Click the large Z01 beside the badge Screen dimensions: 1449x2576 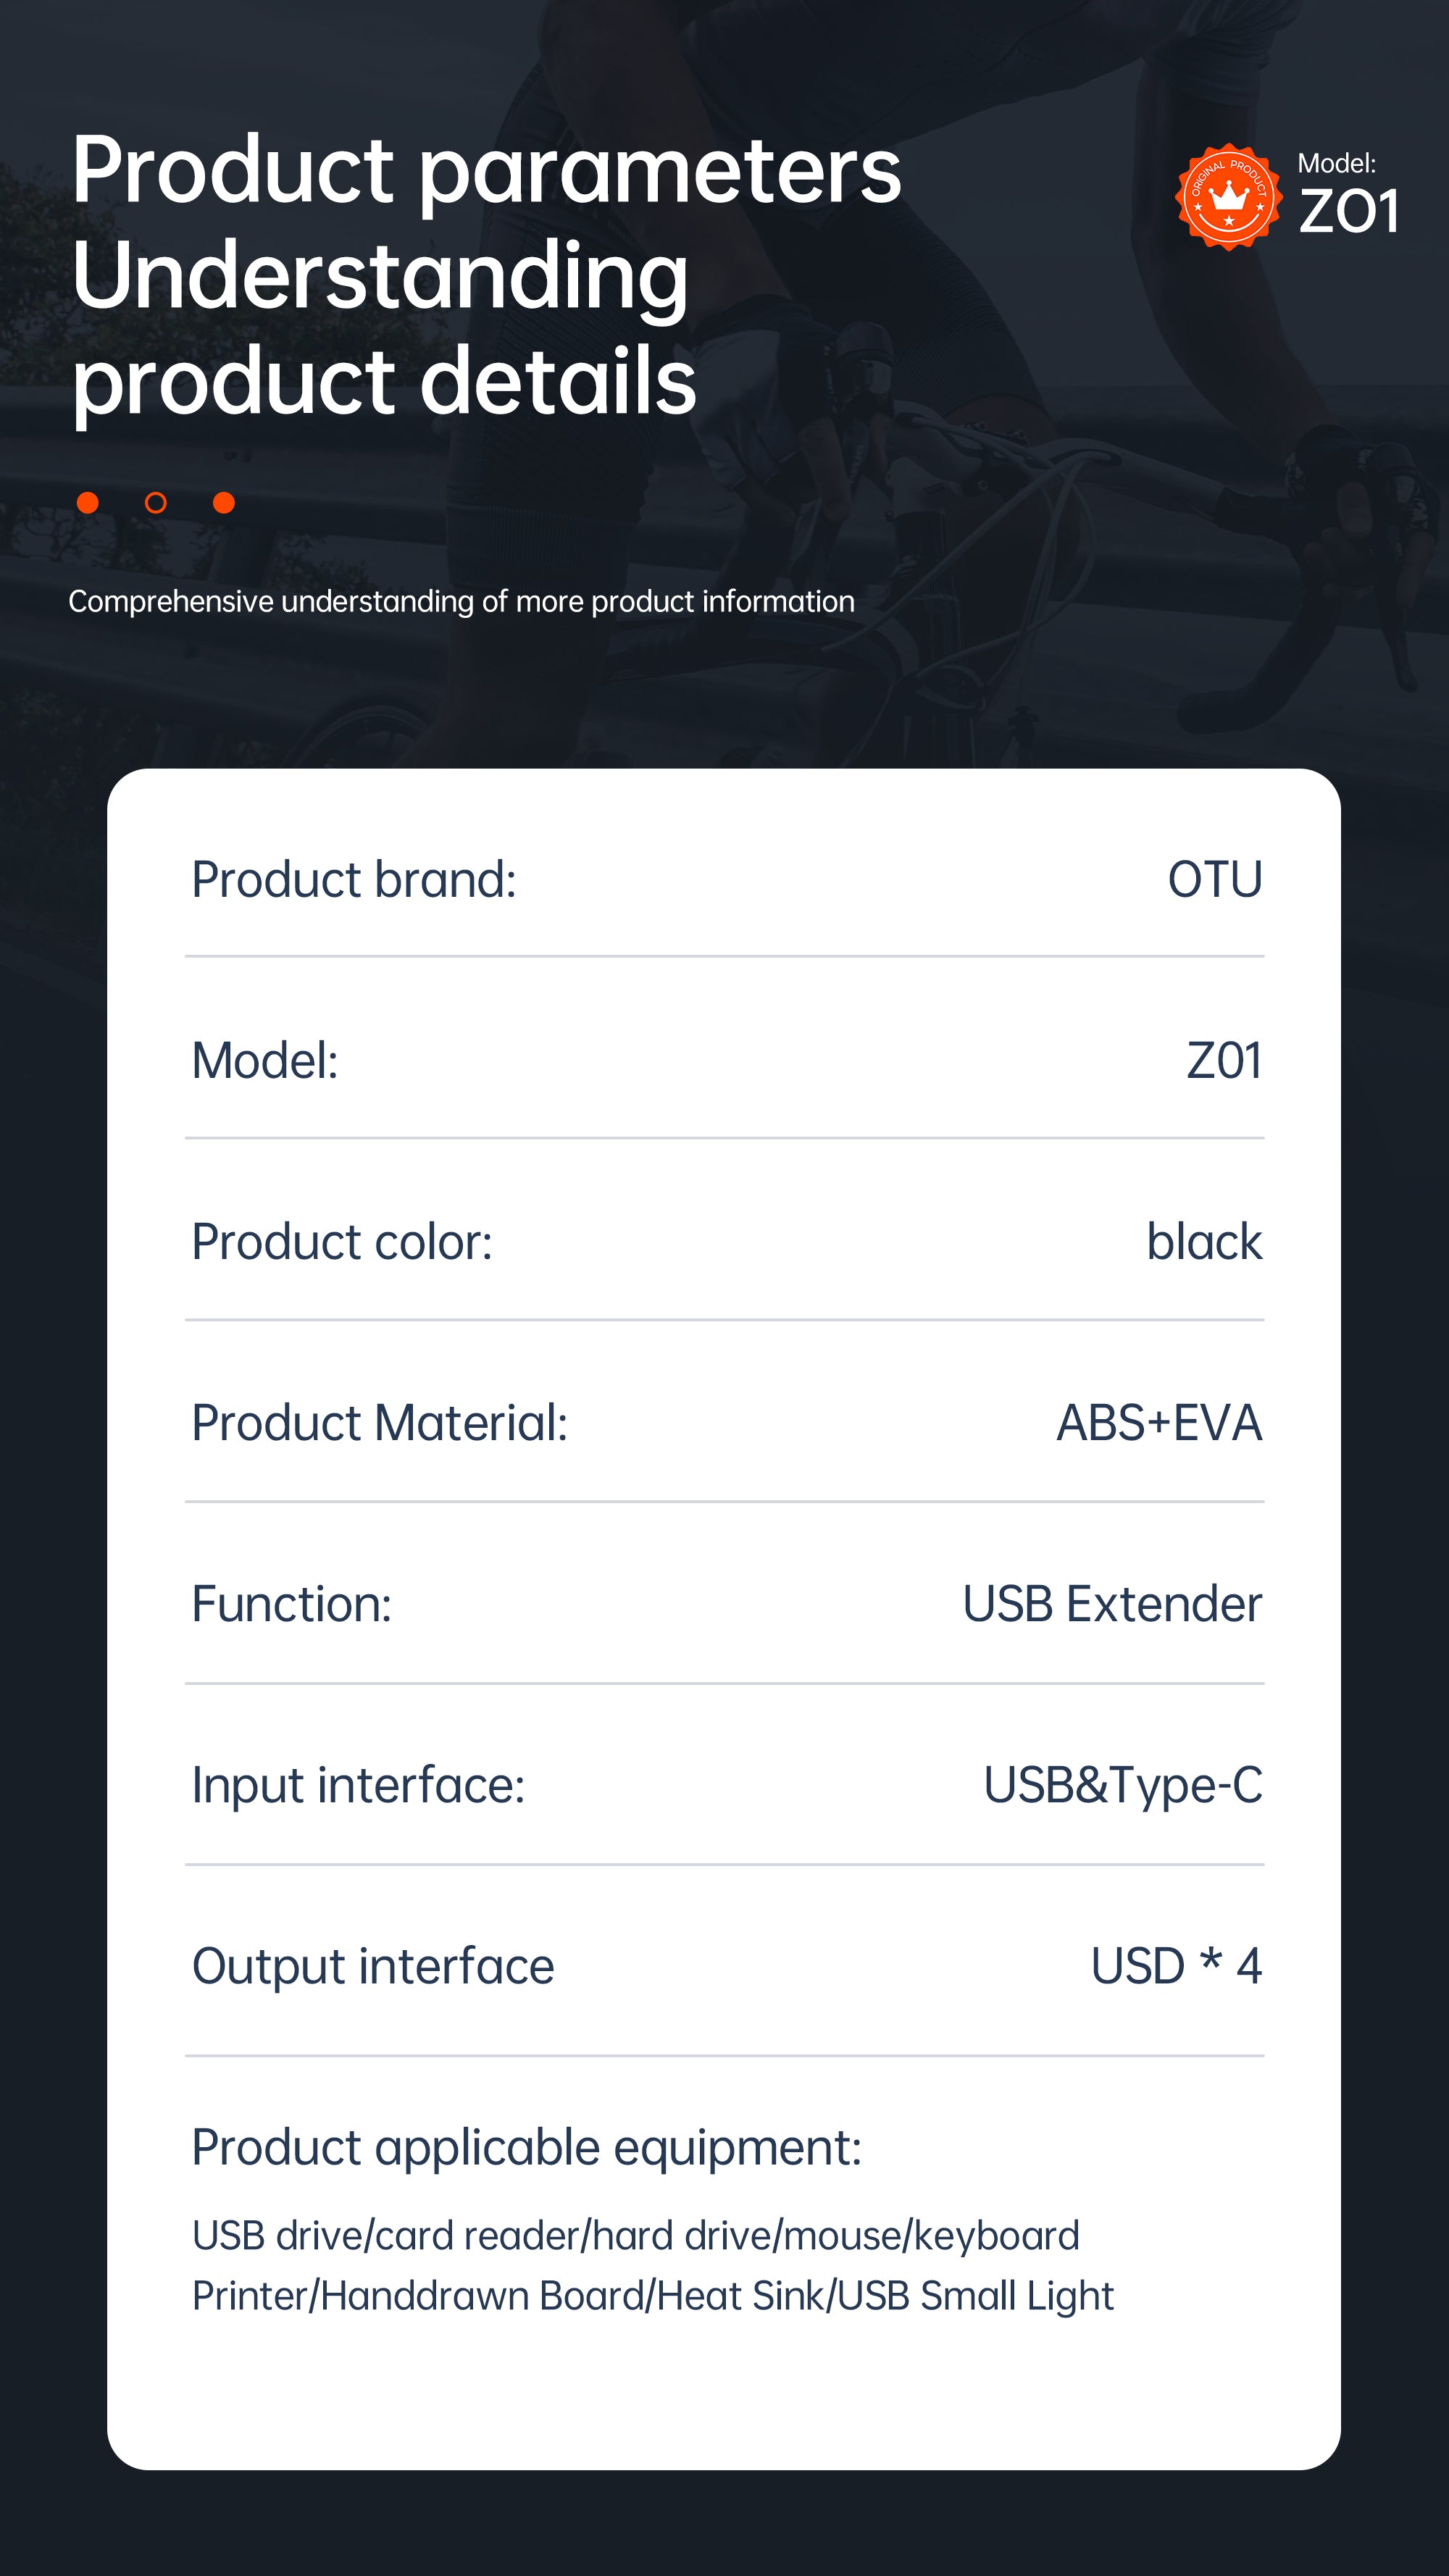(x=1348, y=211)
